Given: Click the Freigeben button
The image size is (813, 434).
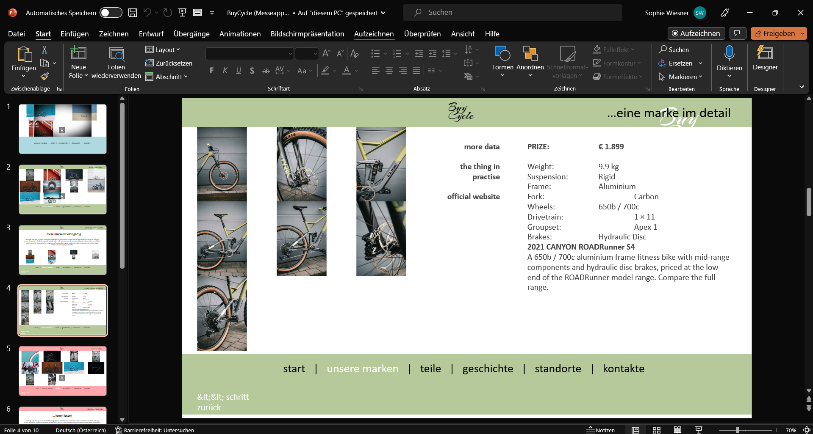Looking at the screenshot, I should click(775, 33).
